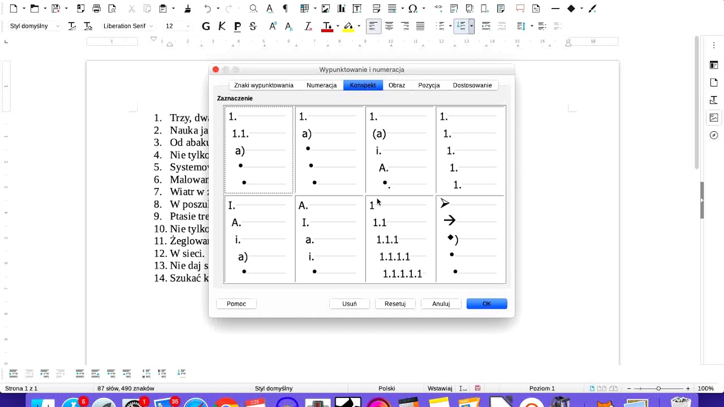Image resolution: width=724 pixels, height=407 pixels.
Task: Open the 'Dostosowanie' tab
Action: [472, 85]
